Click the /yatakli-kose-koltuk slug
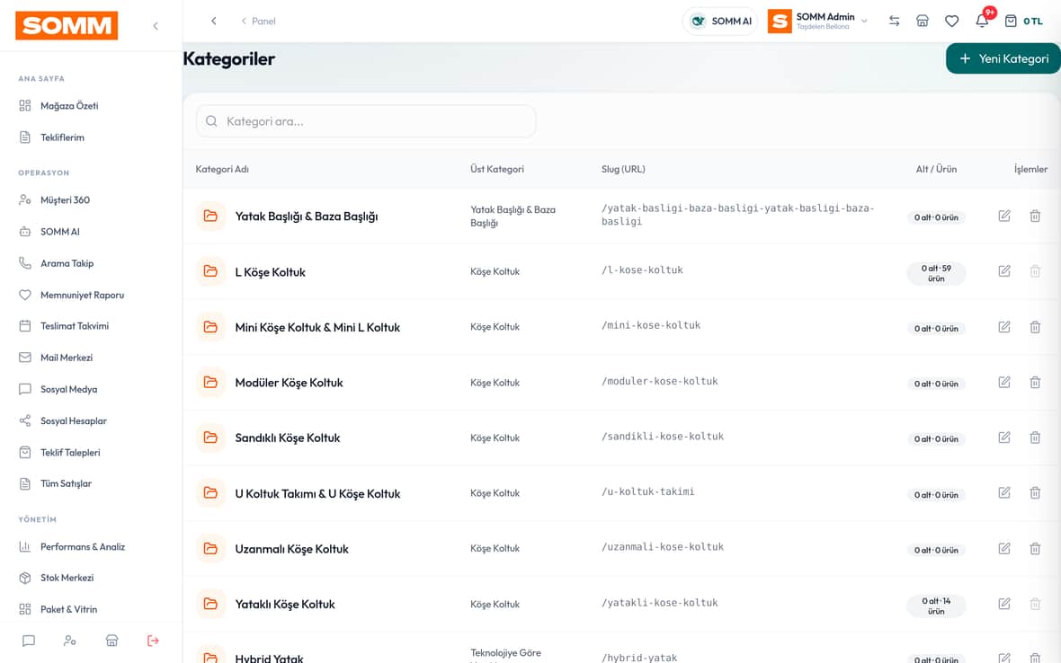 [660, 603]
